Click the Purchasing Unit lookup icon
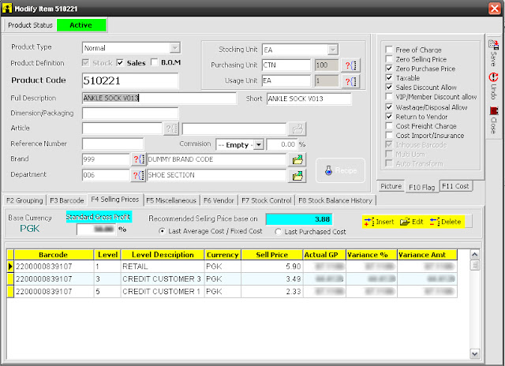The image size is (505, 366). pos(350,65)
